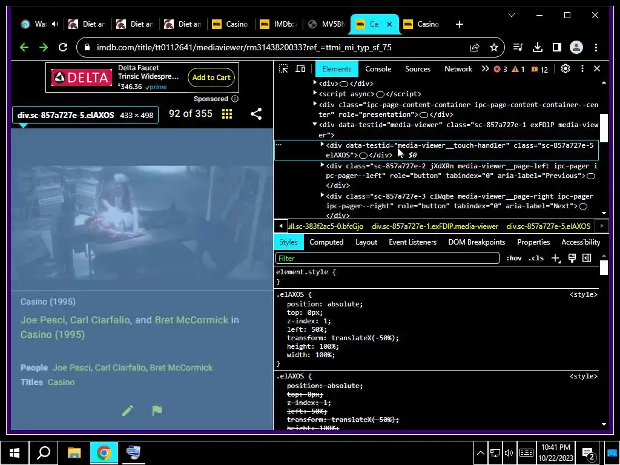Expand ipc-page-content-container div node
The height and width of the screenshot is (465, 620).
click(x=315, y=104)
